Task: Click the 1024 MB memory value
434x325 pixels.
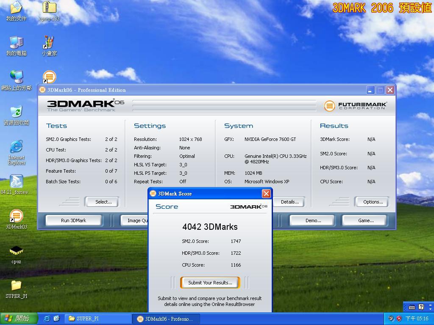Action: click(253, 173)
